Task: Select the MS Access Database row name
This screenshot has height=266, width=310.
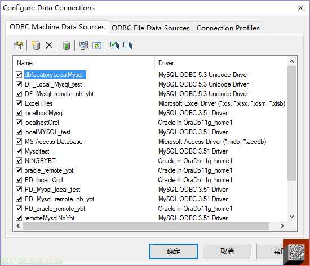Action: pos(54,142)
